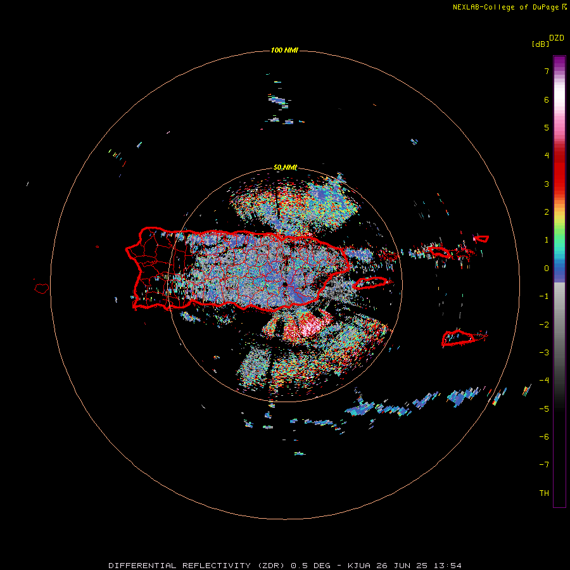Viewport: 570px width, 570px height.
Task: Click the 1 value on the color scale
Action: tap(547, 240)
